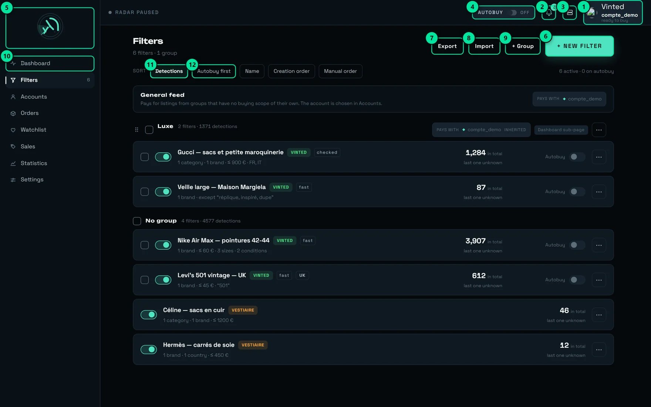This screenshot has width=651, height=407.
Task: Open Luxe group more options menu
Action: click(599, 130)
